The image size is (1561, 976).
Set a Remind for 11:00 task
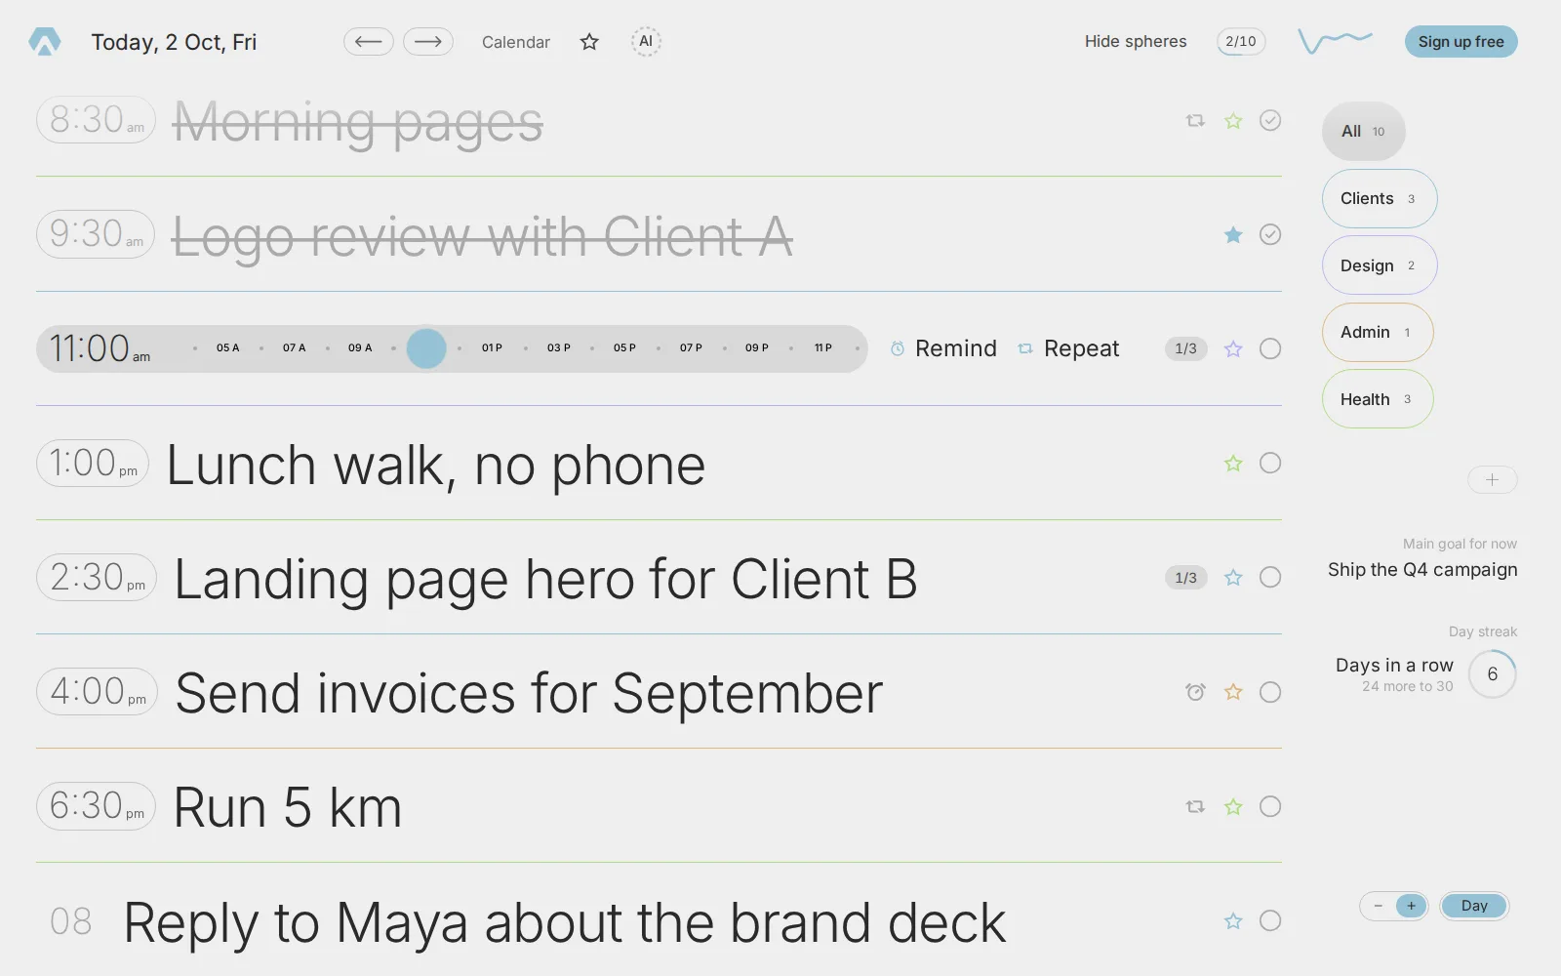(943, 348)
